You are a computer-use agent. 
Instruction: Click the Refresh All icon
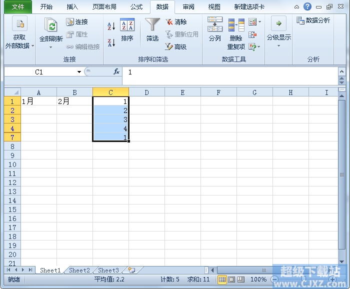coord(51,24)
